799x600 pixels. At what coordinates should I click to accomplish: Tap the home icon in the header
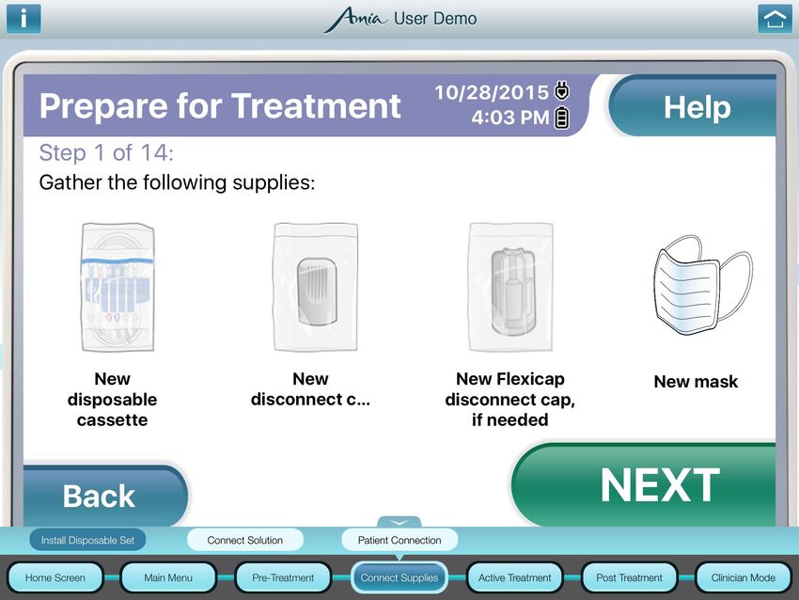[x=775, y=19]
